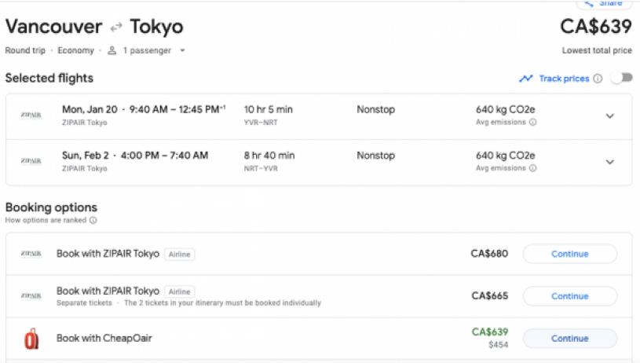Continue with ZIPAIR separate tickets CA$665
This screenshot has height=363, width=640.
click(x=569, y=296)
